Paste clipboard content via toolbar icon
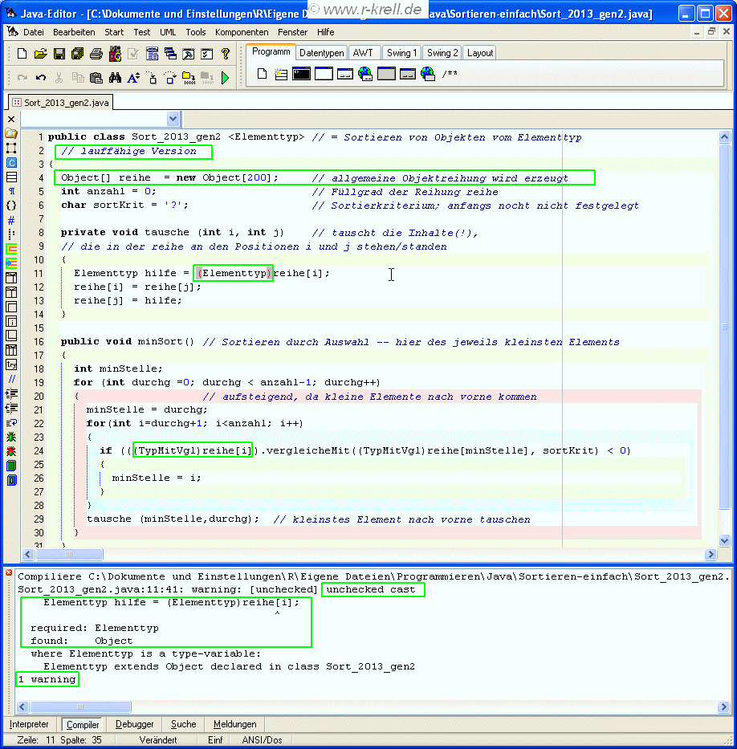The height and width of the screenshot is (749, 737). click(x=96, y=77)
